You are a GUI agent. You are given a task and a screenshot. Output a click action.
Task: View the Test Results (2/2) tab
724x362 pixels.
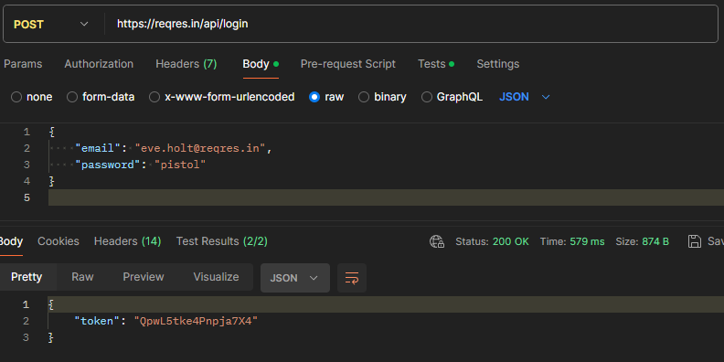[221, 241]
